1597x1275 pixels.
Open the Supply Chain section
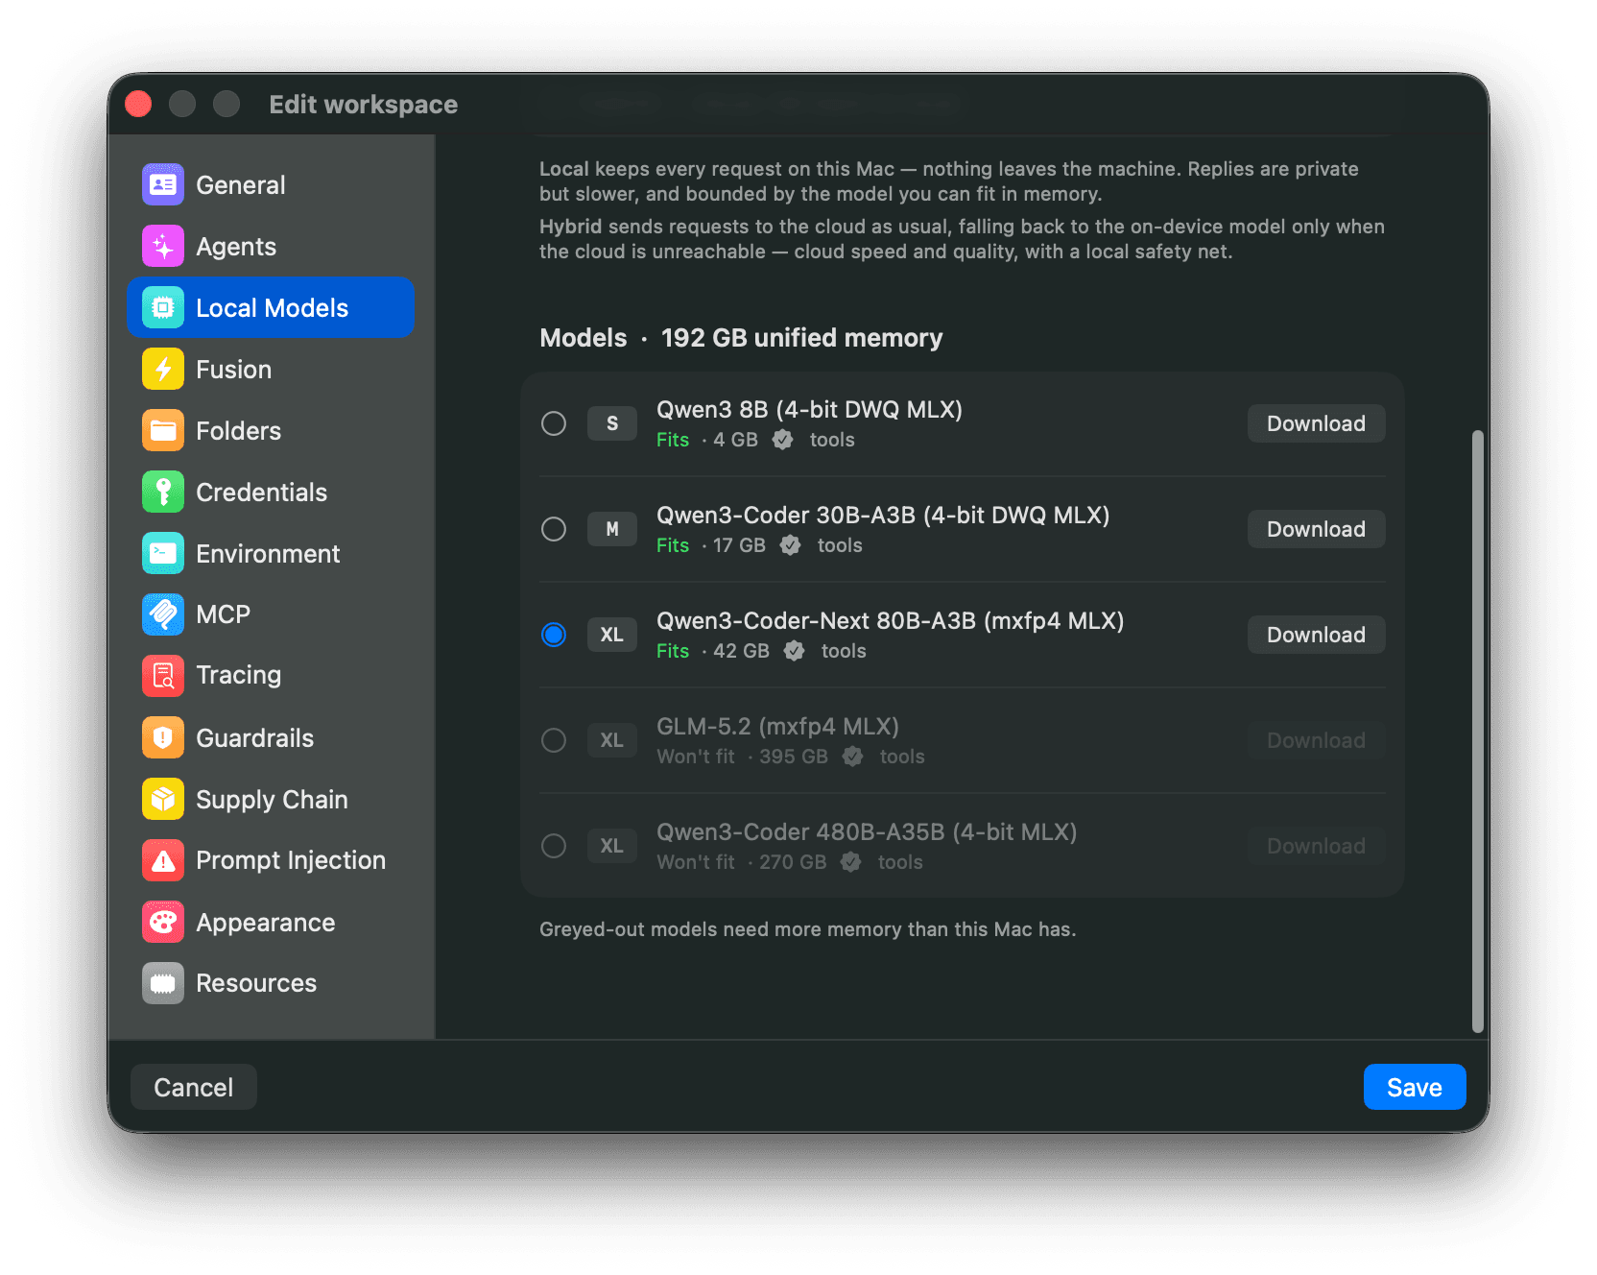(x=271, y=799)
